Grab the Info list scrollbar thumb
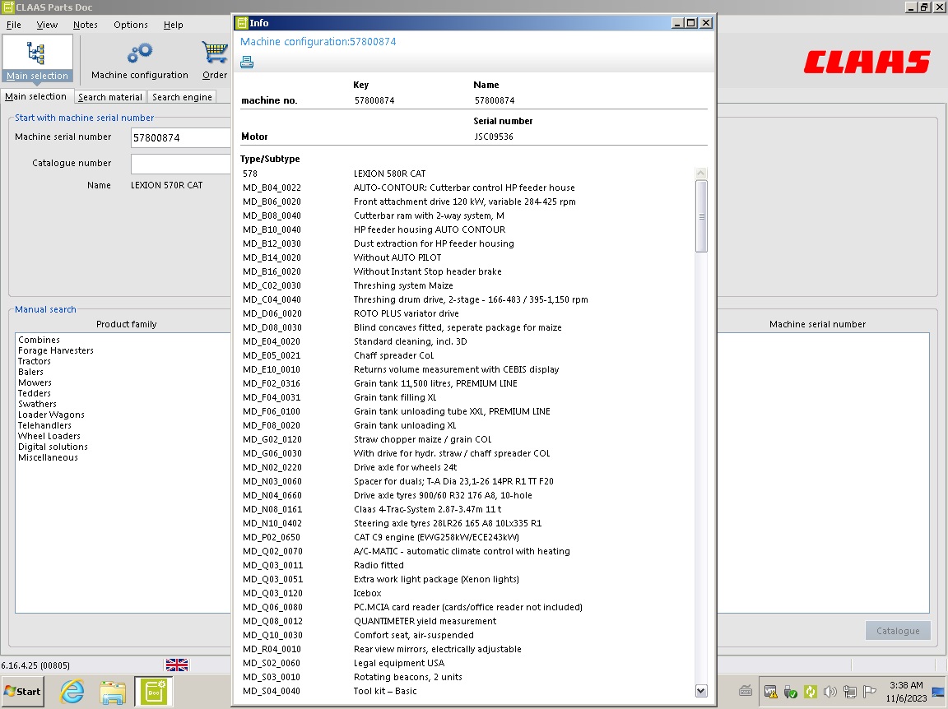This screenshot has width=948, height=709. click(701, 215)
